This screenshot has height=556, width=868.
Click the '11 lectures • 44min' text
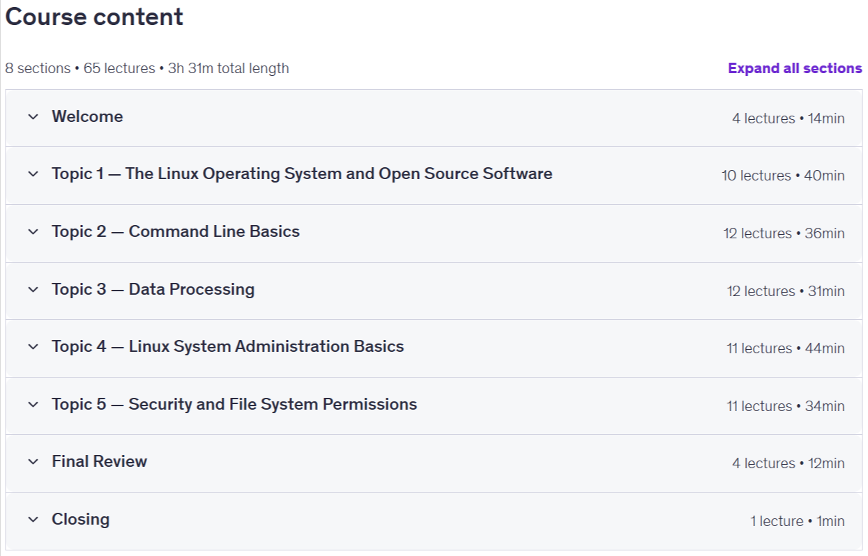click(x=786, y=348)
